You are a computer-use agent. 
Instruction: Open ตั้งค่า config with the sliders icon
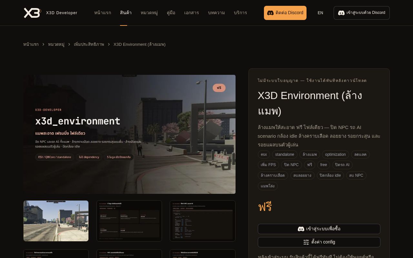coord(319,242)
